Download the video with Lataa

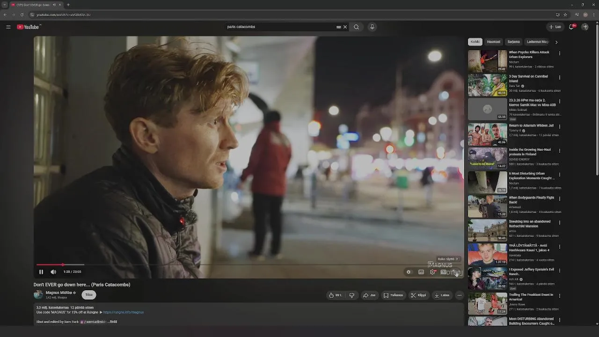tap(442, 295)
